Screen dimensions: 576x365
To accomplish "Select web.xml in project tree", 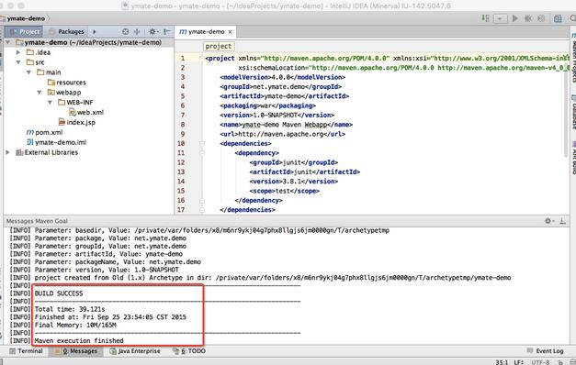I will click(86, 112).
